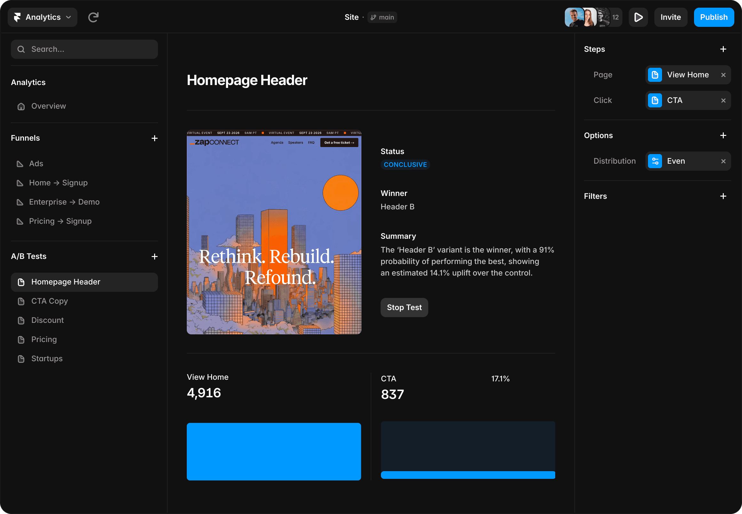The height and width of the screenshot is (514, 742).
Task: Click the main branch badge
Action: (382, 17)
